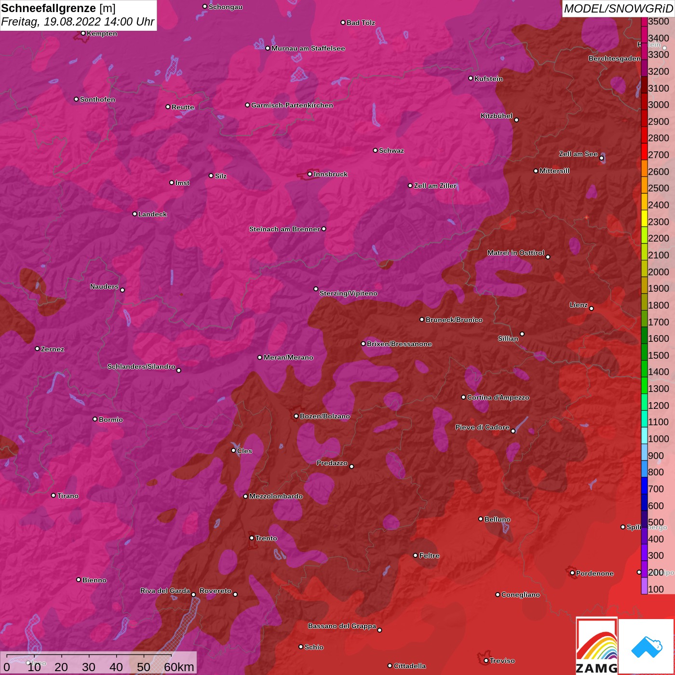
Task: Click the Matrei in Osttirol label
Action: pyautogui.click(x=516, y=253)
